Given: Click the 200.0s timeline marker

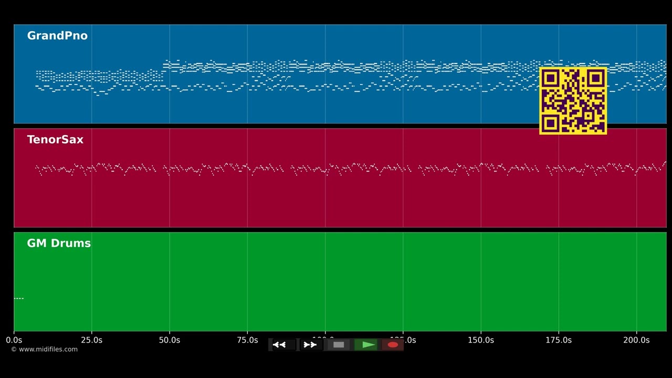Looking at the screenshot, I should coord(636,340).
